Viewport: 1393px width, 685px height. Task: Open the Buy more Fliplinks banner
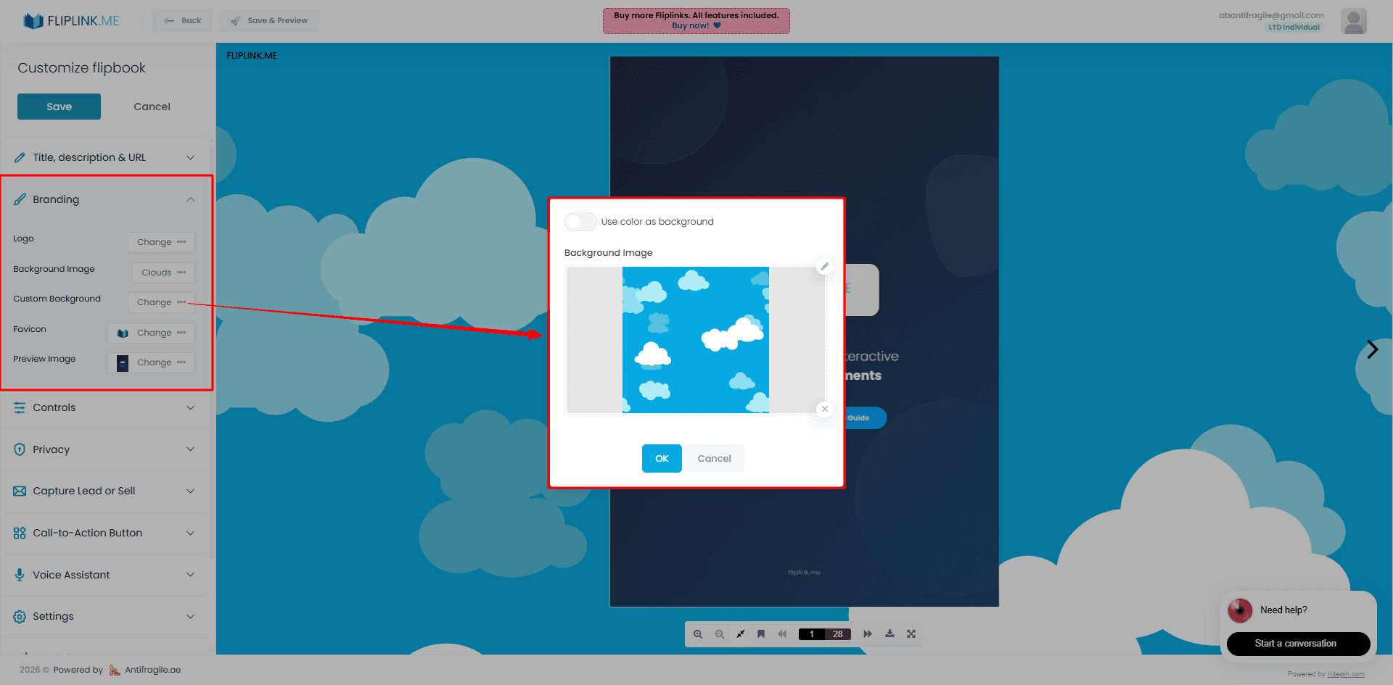[x=696, y=20]
